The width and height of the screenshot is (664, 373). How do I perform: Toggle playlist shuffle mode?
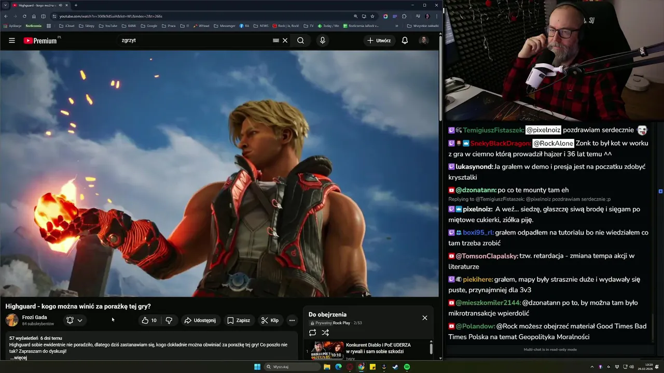click(325, 333)
